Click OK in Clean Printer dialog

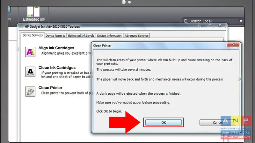point(164,123)
